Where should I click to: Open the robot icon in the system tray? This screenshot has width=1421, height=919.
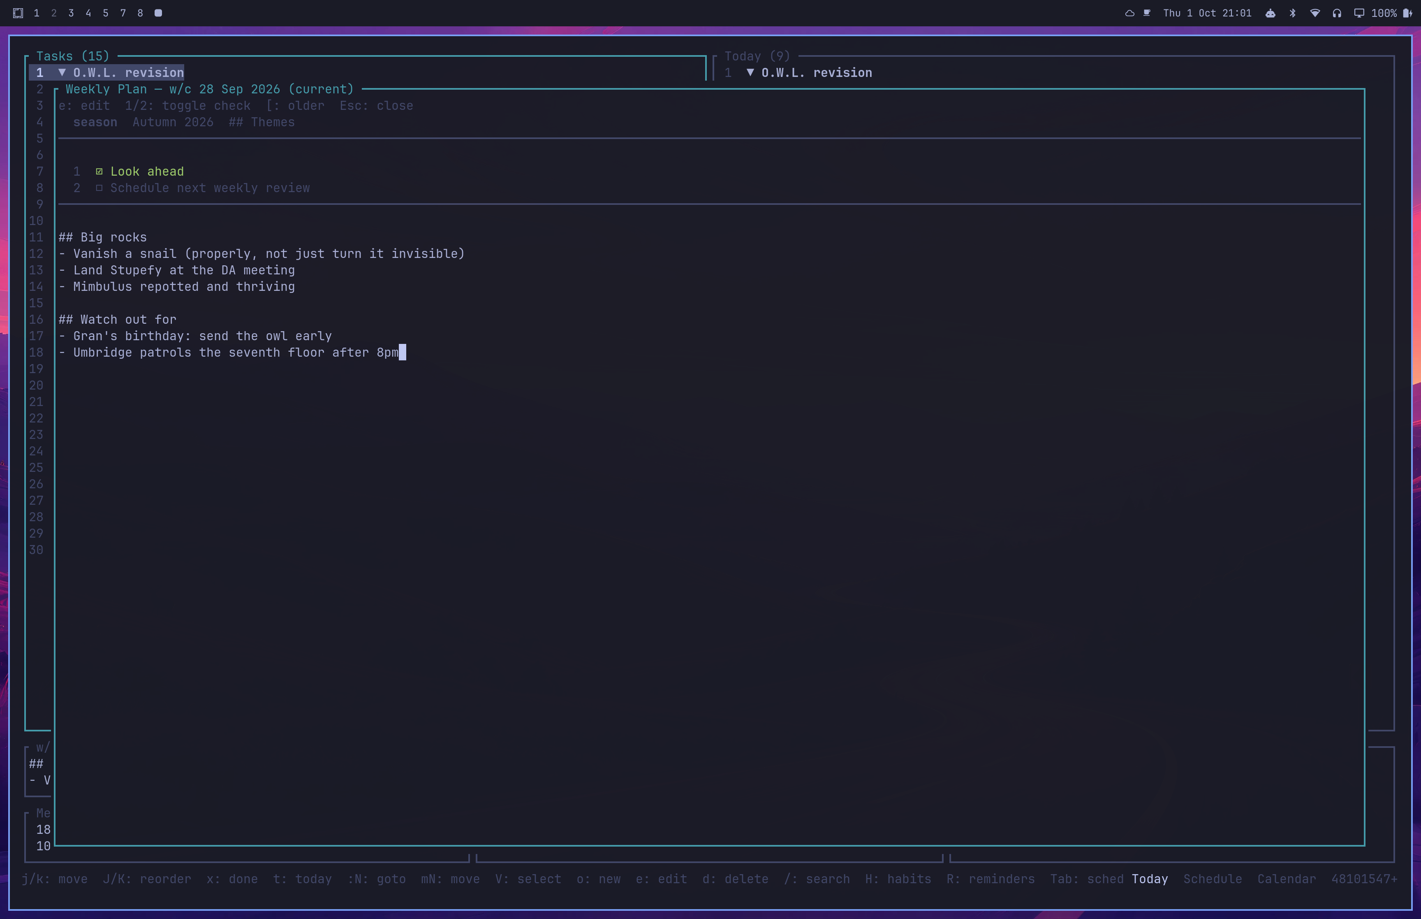[1271, 13]
